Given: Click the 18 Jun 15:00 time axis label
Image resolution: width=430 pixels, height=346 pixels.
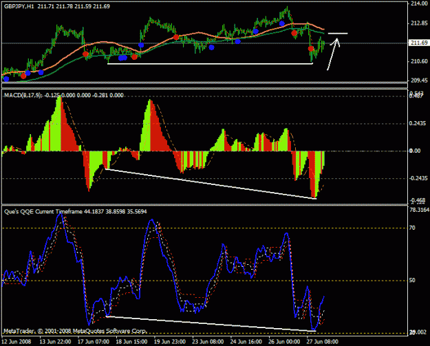Looking at the screenshot, I should point(131,342).
